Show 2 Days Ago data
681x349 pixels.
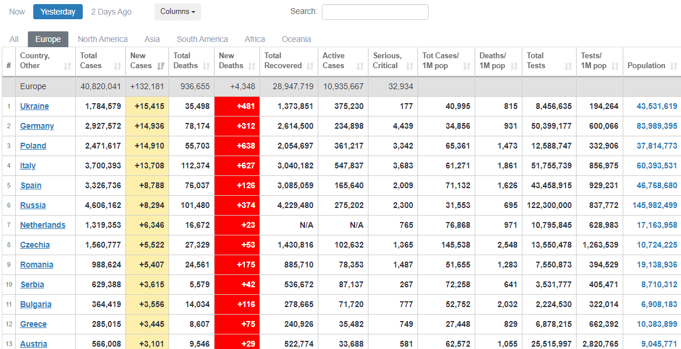tap(111, 12)
